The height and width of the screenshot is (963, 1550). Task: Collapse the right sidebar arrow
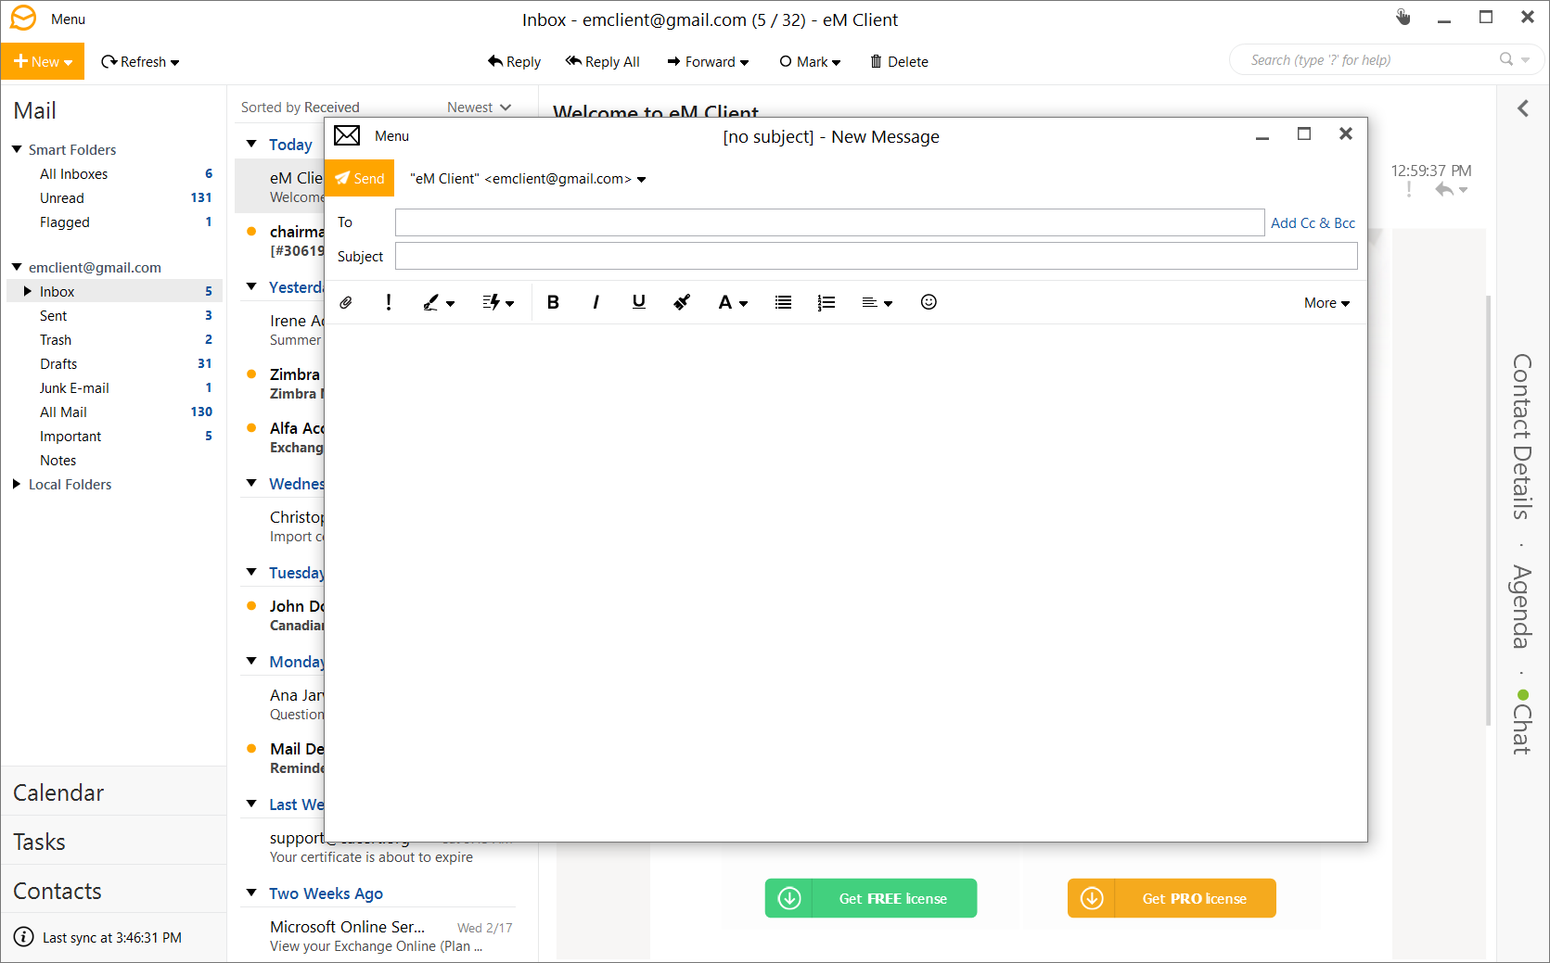[x=1523, y=108]
